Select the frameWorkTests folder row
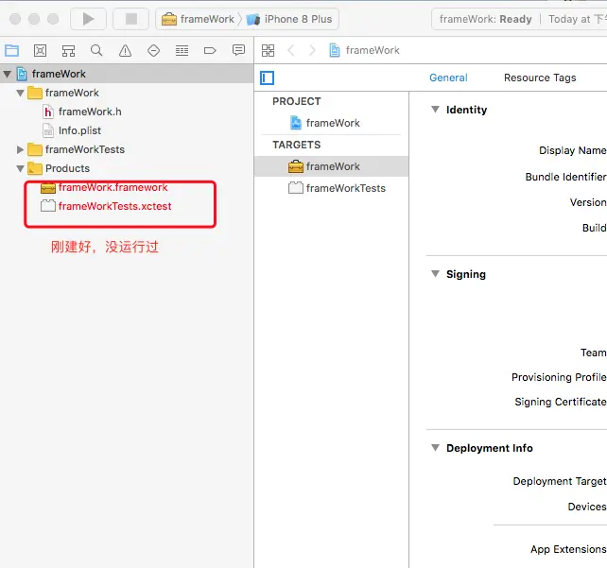 [127, 149]
